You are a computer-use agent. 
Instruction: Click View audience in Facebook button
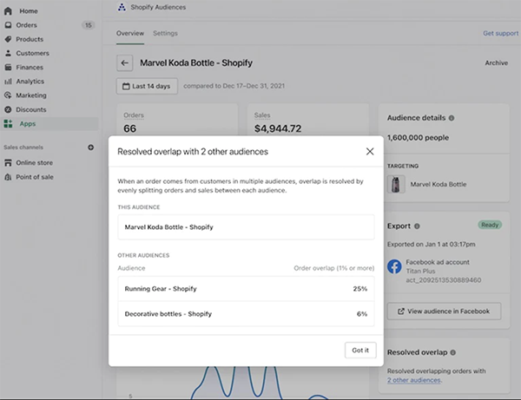coord(444,311)
